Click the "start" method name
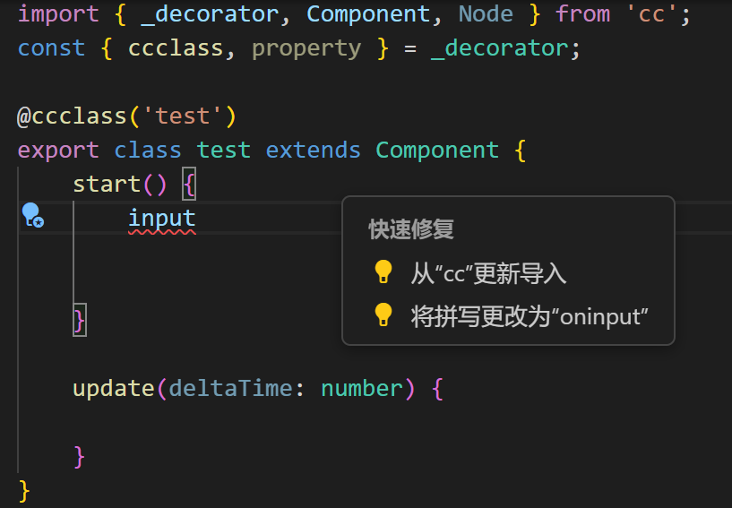The height and width of the screenshot is (508, 732). [x=107, y=185]
